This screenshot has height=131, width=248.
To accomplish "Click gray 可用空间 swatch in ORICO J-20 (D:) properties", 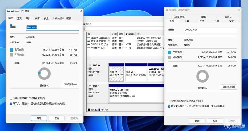I will tap(170, 57).
